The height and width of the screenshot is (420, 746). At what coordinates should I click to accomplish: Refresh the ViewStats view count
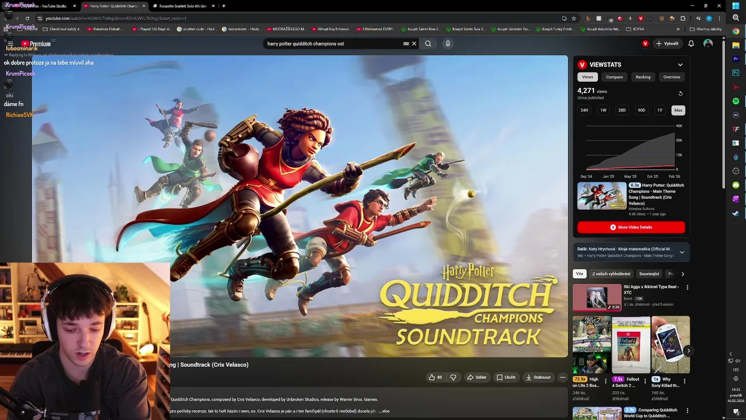[x=680, y=93]
